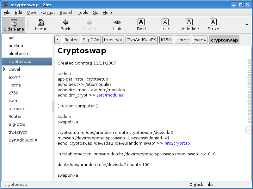The width and height of the screenshot is (253, 189).
Task: Follow the /etc/modules link
Action: [110, 95]
